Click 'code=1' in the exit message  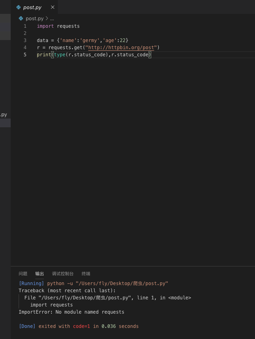tap(82, 326)
